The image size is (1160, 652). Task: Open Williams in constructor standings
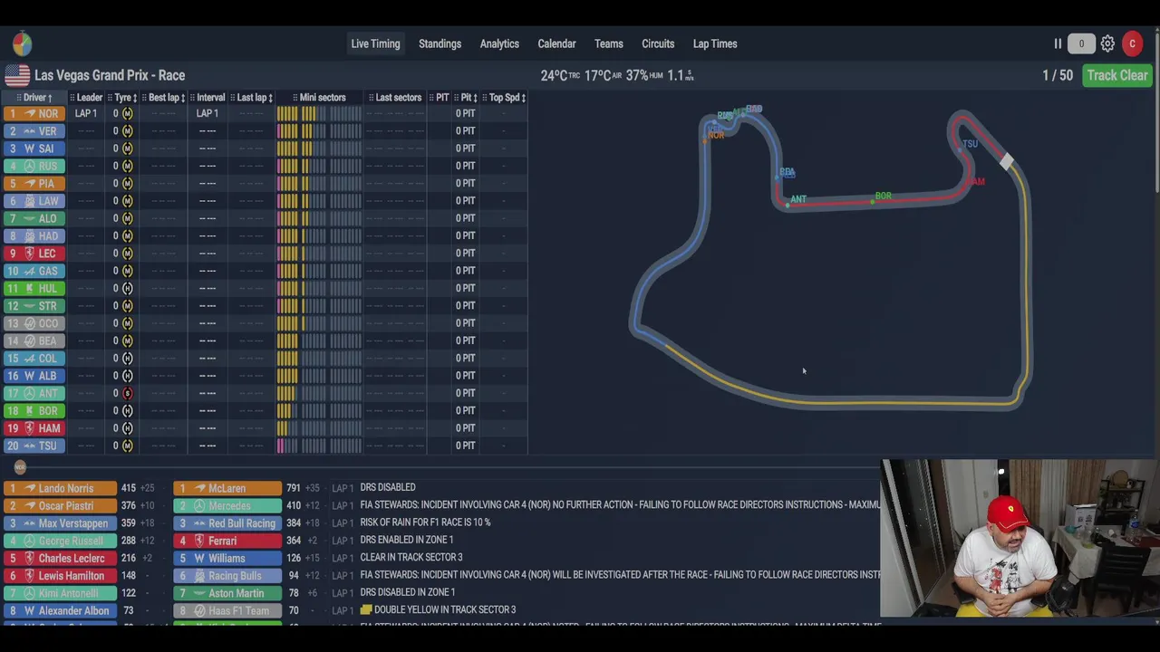coord(227,558)
